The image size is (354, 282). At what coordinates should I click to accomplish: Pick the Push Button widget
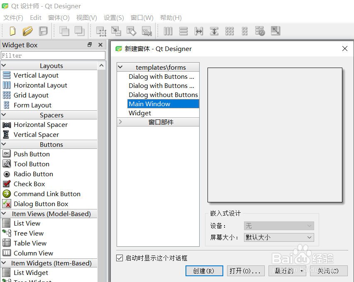point(26,154)
